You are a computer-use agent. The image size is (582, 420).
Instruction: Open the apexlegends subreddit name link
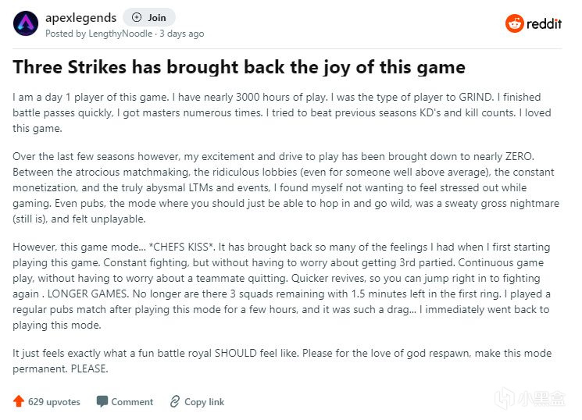[80, 17]
